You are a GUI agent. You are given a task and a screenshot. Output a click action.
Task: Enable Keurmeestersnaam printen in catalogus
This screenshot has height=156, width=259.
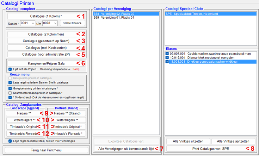click(10, 93)
